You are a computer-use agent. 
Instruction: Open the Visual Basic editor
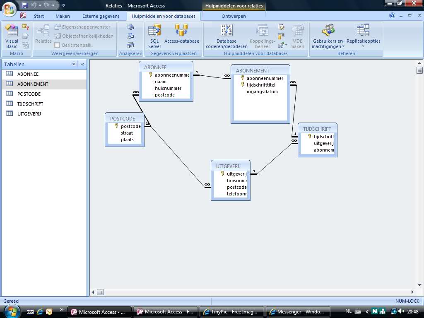pyautogui.click(x=12, y=36)
